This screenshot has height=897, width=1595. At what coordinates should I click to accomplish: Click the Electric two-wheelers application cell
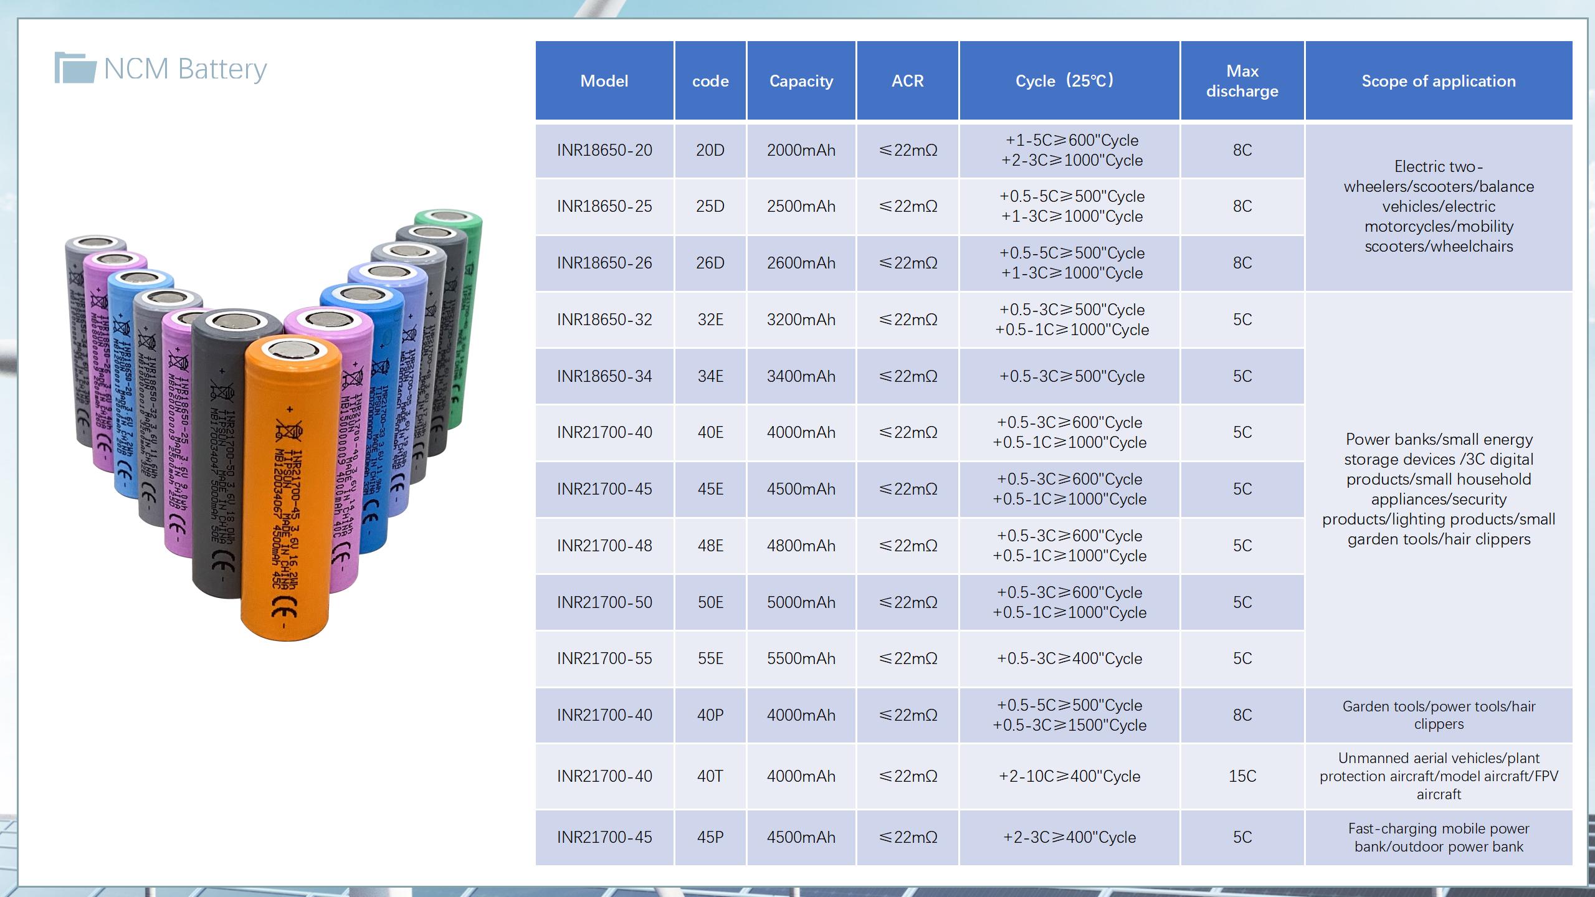(1438, 206)
